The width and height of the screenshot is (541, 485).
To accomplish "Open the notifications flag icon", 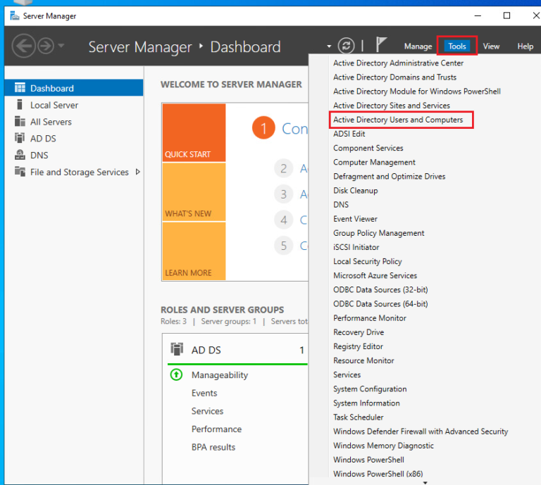I will (381, 46).
